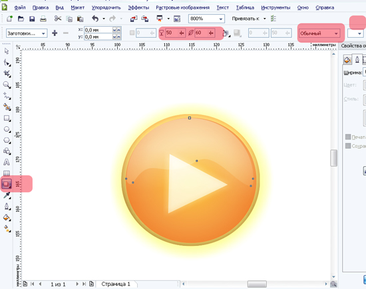Select the Text tool
Image resolution: width=366 pixels, height=289 pixels.
tap(7, 162)
